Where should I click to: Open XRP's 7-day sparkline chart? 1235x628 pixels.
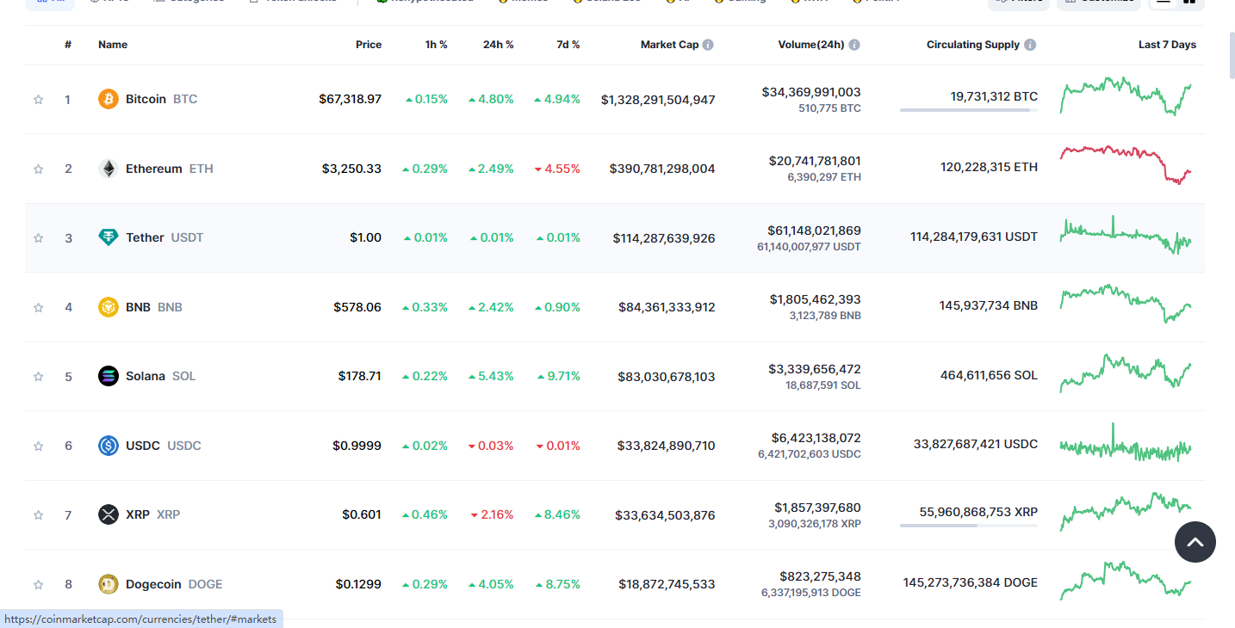coord(1126,511)
